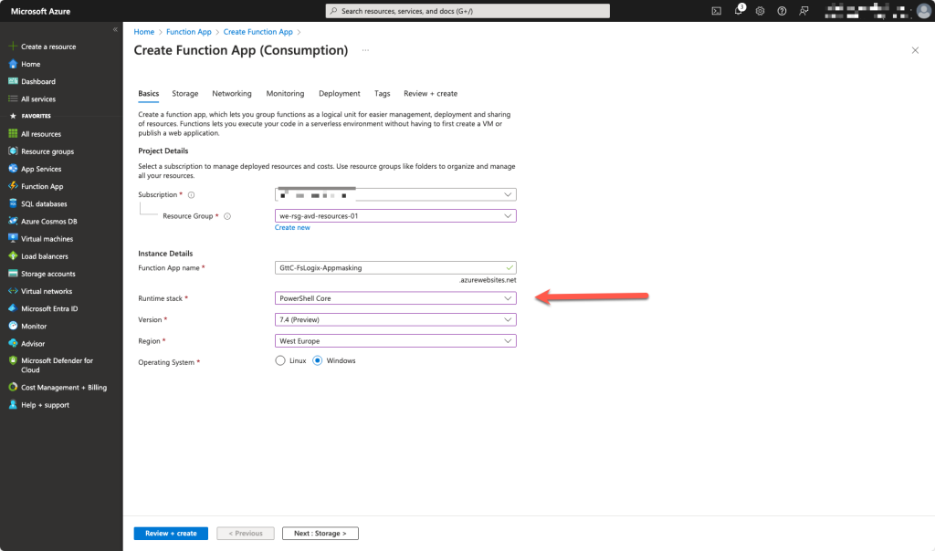Switch to the Networking tab

click(232, 94)
